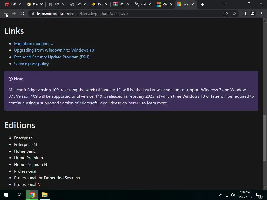Go forward with the arrow button

coord(14,14)
